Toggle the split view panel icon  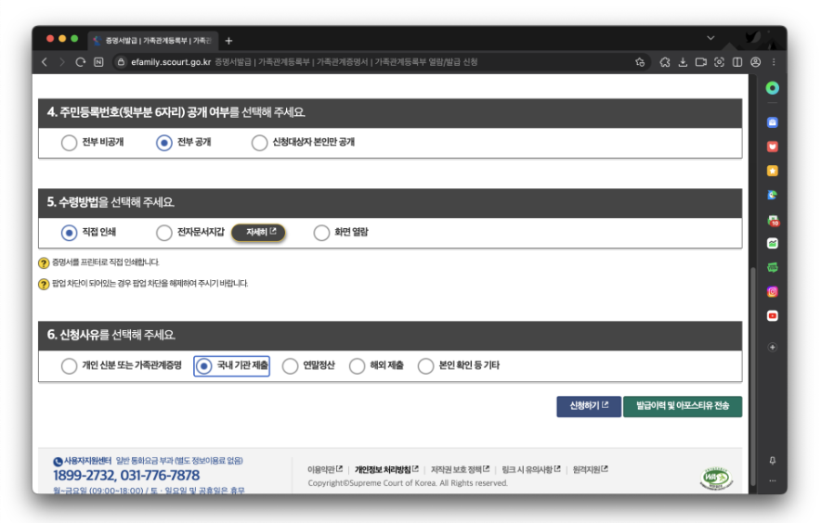(736, 62)
